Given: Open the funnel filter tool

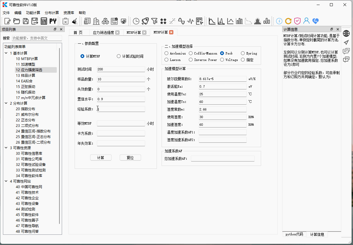Looking at the screenshot, I should pyautogui.click(x=154, y=21).
